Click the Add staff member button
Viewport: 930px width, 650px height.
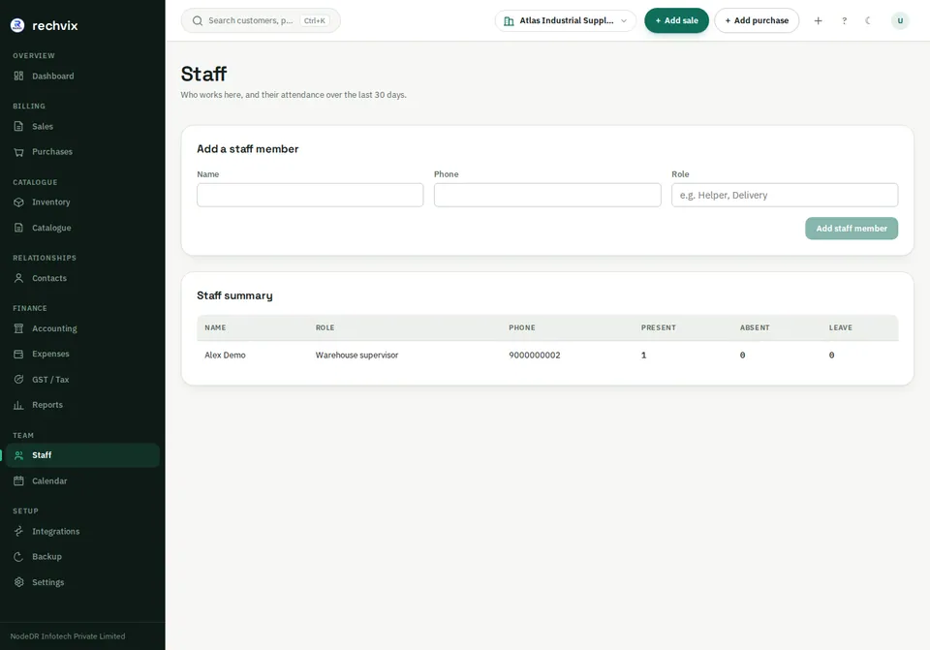pos(852,229)
